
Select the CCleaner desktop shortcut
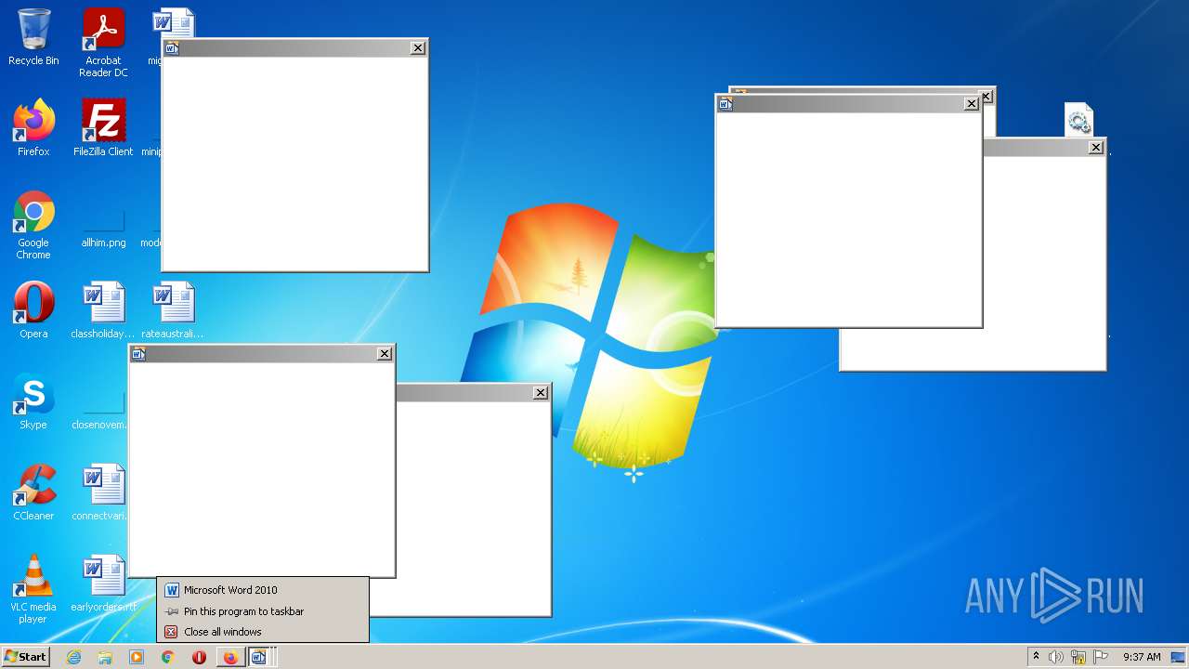tap(33, 492)
